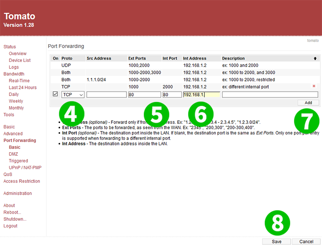322x246 pixels.
Task: Sort by the On column header
Action: pyautogui.click(x=55, y=58)
